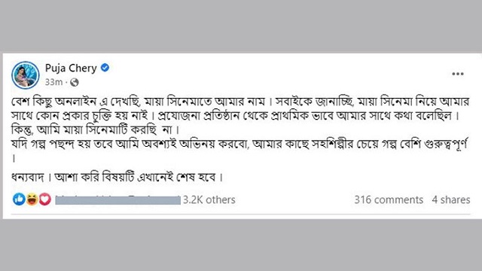Click the red Love heart reaction icon

pos(44,199)
